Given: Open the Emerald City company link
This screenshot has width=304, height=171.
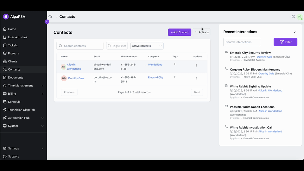Looking at the screenshot, I should point(155,77).
